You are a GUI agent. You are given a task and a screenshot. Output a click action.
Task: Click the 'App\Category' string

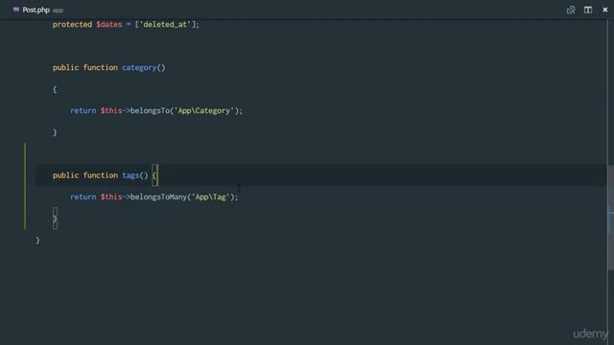204,111
